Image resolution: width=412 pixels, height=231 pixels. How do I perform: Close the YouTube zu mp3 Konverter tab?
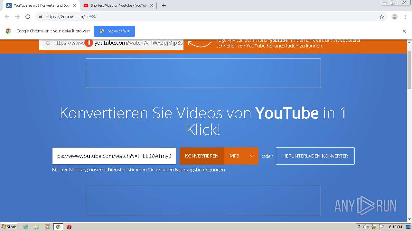75,5
